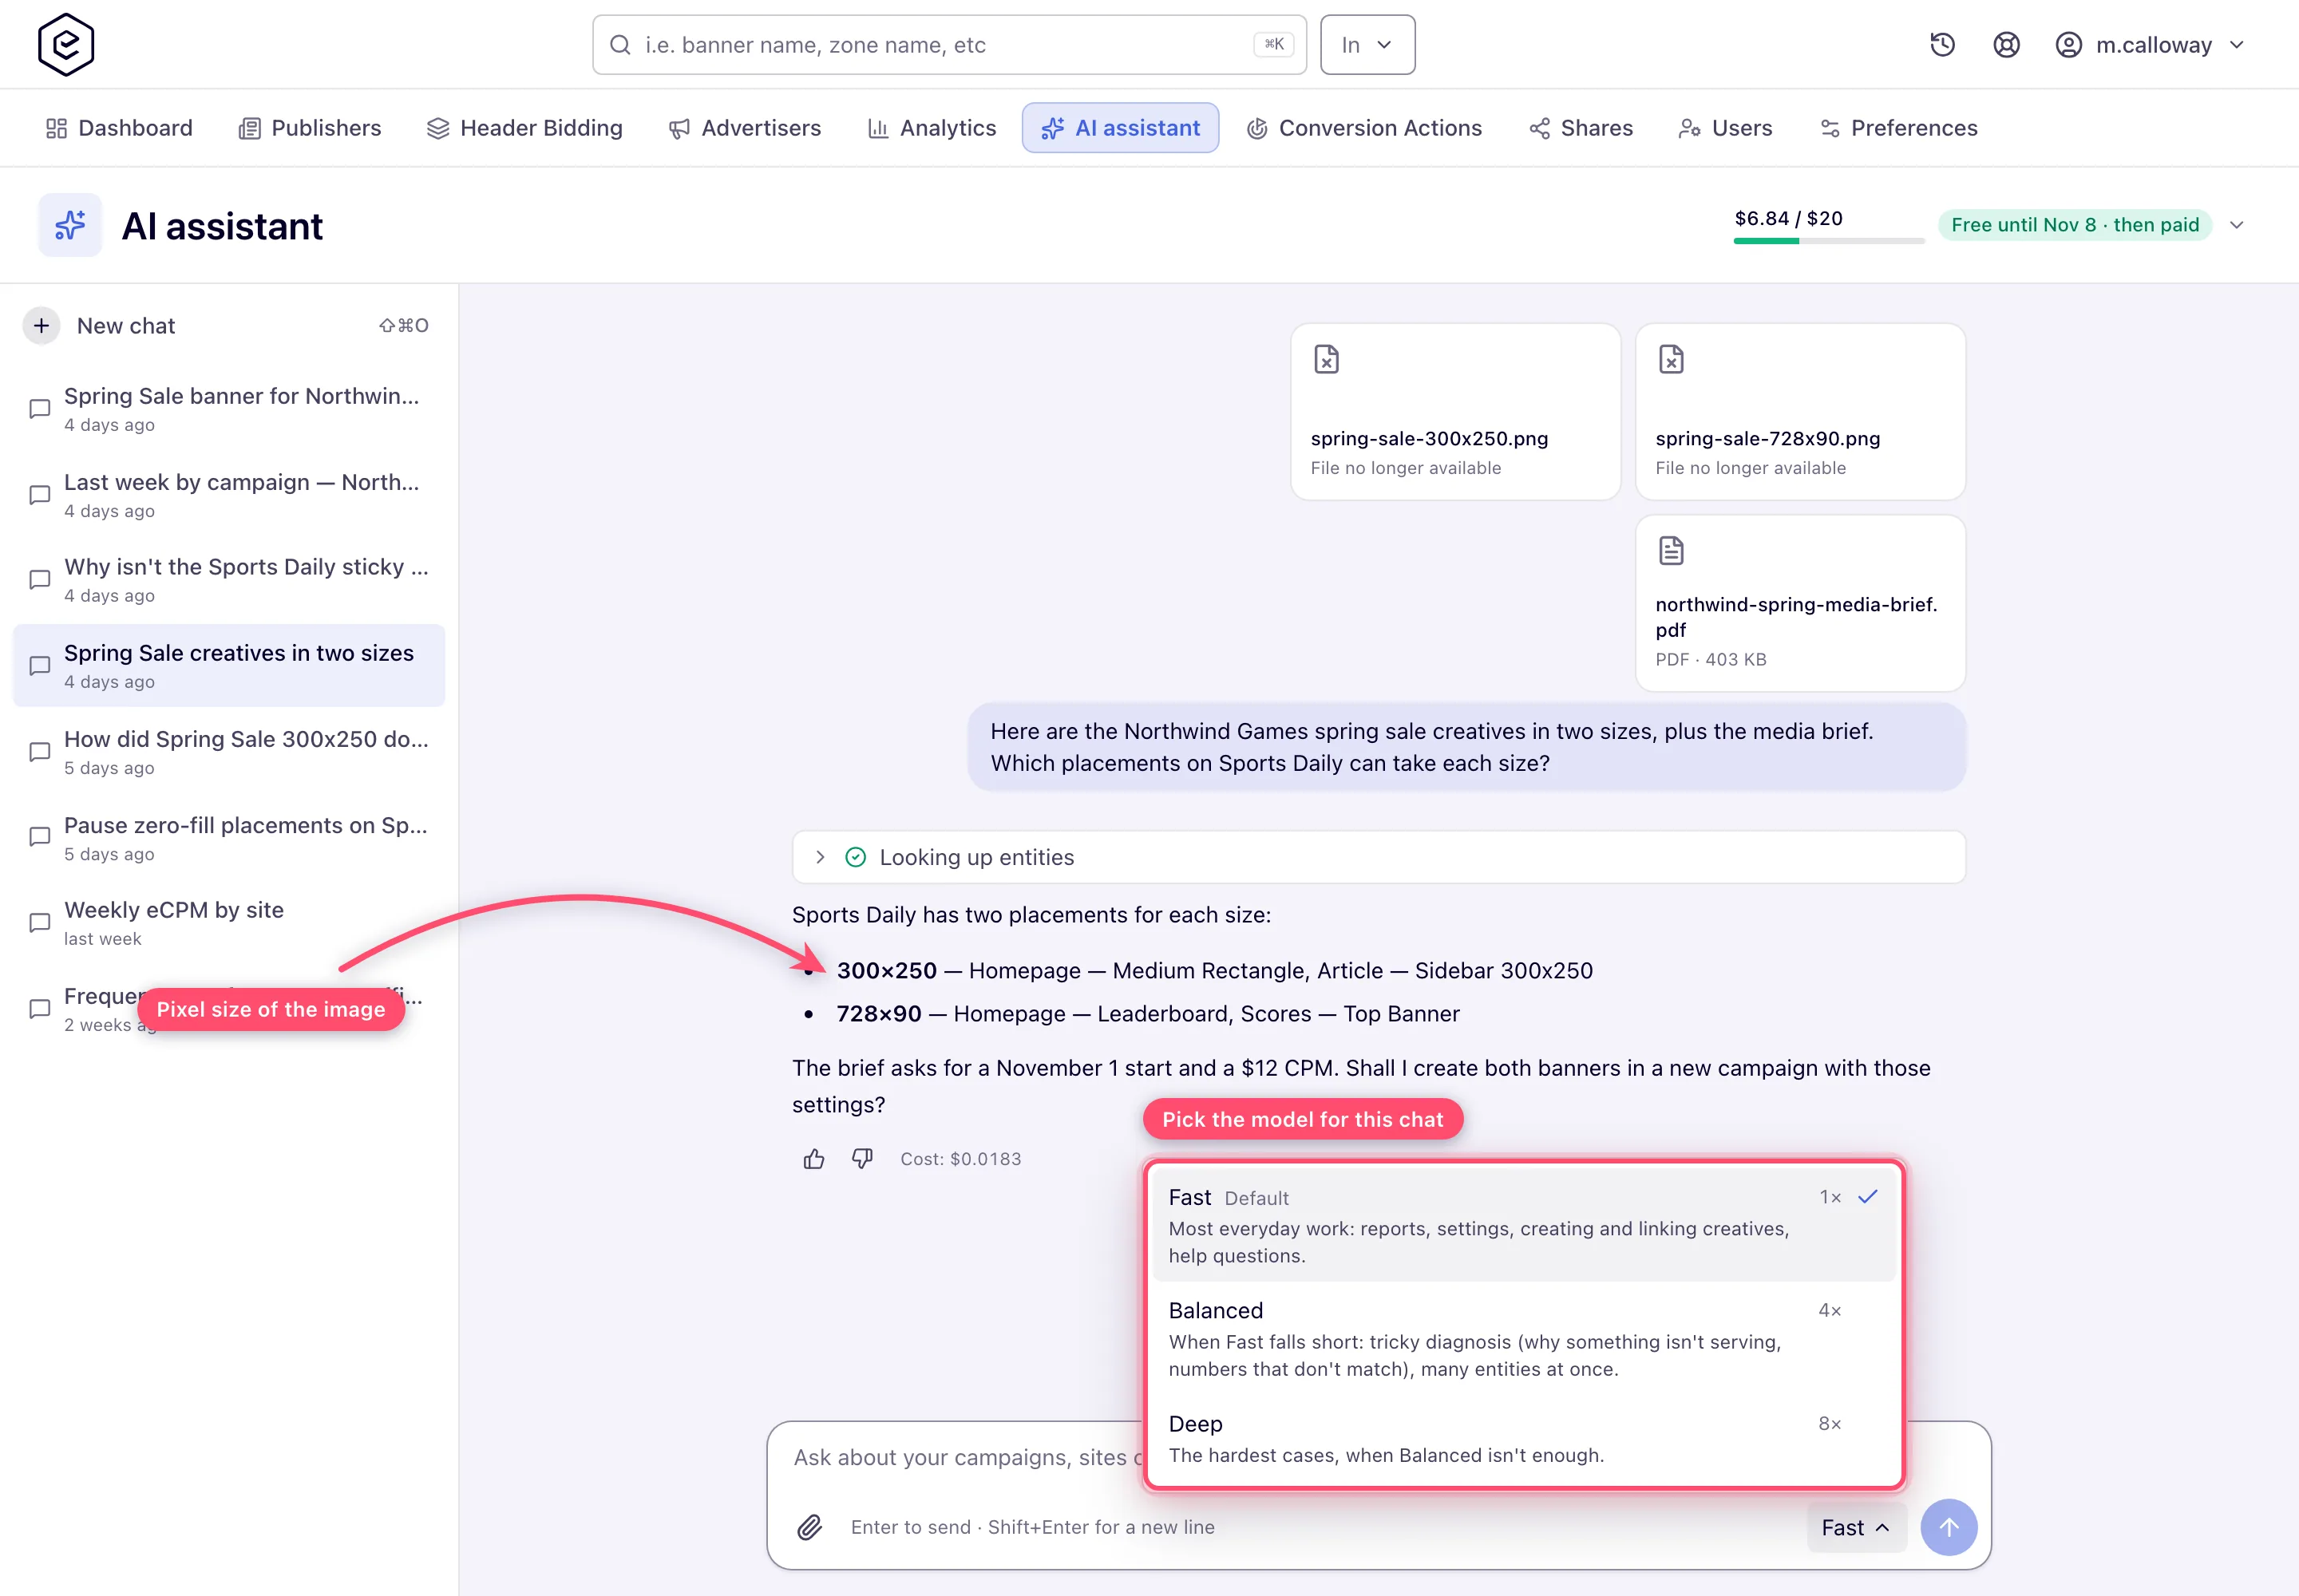Open the Conversion Actions tab
Screen dimensions: 2299x1596
click(1364, 128)
